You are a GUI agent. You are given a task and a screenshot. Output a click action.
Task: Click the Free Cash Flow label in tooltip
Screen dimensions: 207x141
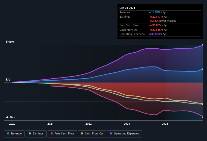coord(129,25)
